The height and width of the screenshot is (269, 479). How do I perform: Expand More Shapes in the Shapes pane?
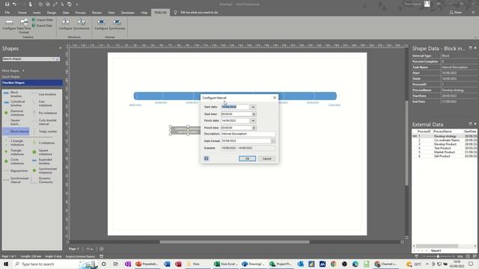[x=13, y=71]
